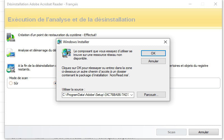Click the 'Mode de scan' group label

coord(18,78)
